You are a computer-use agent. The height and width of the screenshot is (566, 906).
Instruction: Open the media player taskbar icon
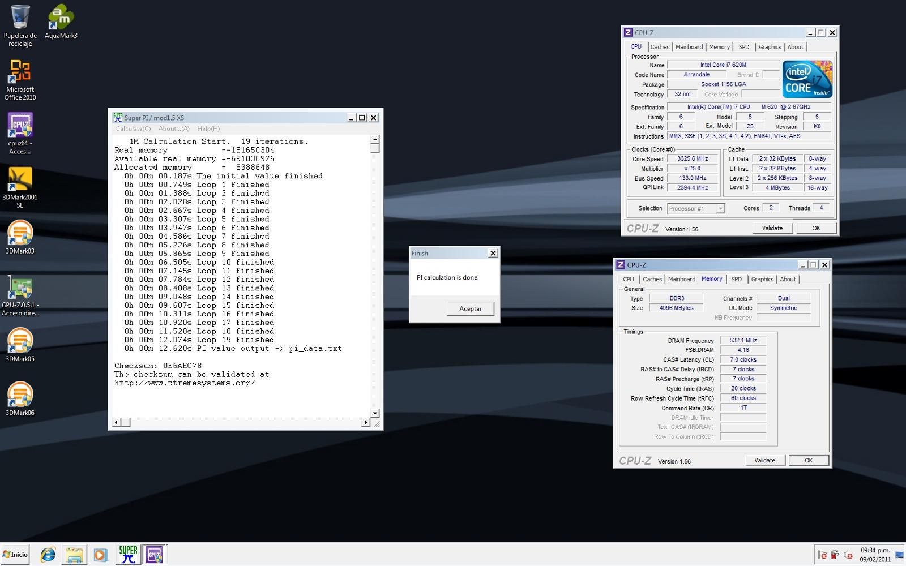pos(100,555)
